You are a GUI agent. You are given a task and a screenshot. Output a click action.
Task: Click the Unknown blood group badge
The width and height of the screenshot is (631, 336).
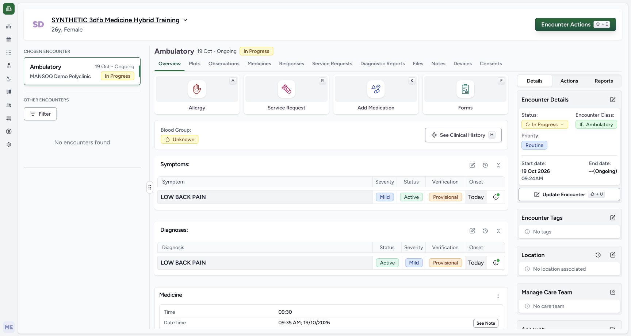coord(179,139)
